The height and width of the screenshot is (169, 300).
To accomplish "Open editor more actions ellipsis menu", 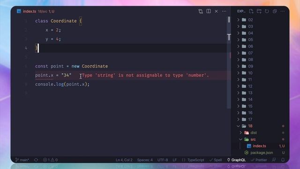I will (x=224, y=11).
